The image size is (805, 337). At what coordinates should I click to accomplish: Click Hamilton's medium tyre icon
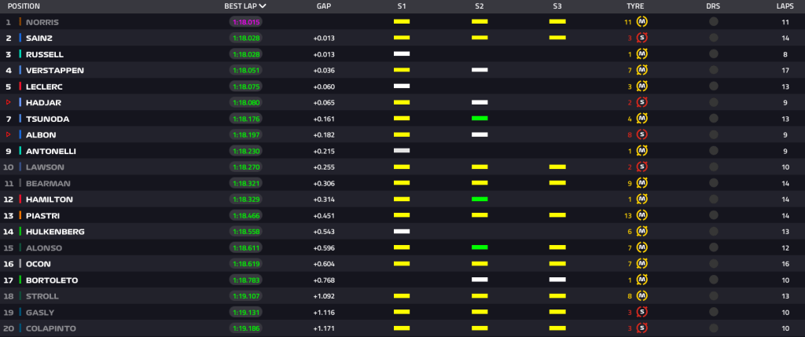pos(641,199)
